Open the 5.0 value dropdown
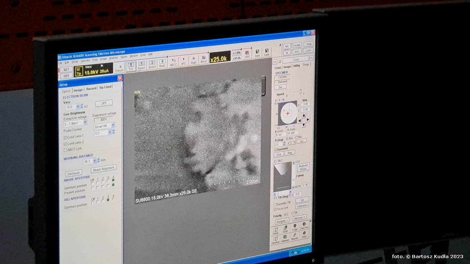 [x=109, y=132]
